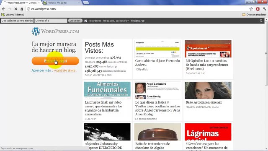Open the Superluchas.net post thumbnail
Viewport: 268px width, 151px height.
(x=208, y=49)
